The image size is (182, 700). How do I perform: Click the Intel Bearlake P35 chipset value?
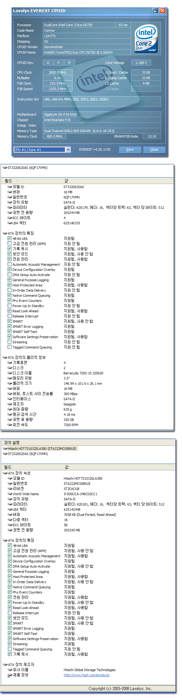pyautogui.click(x=102, y=120)
